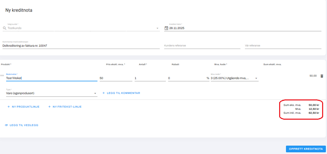Open the Mva. kode dropdown
Viewport: 327px width, 154px height.
click(x=235, y=78)
